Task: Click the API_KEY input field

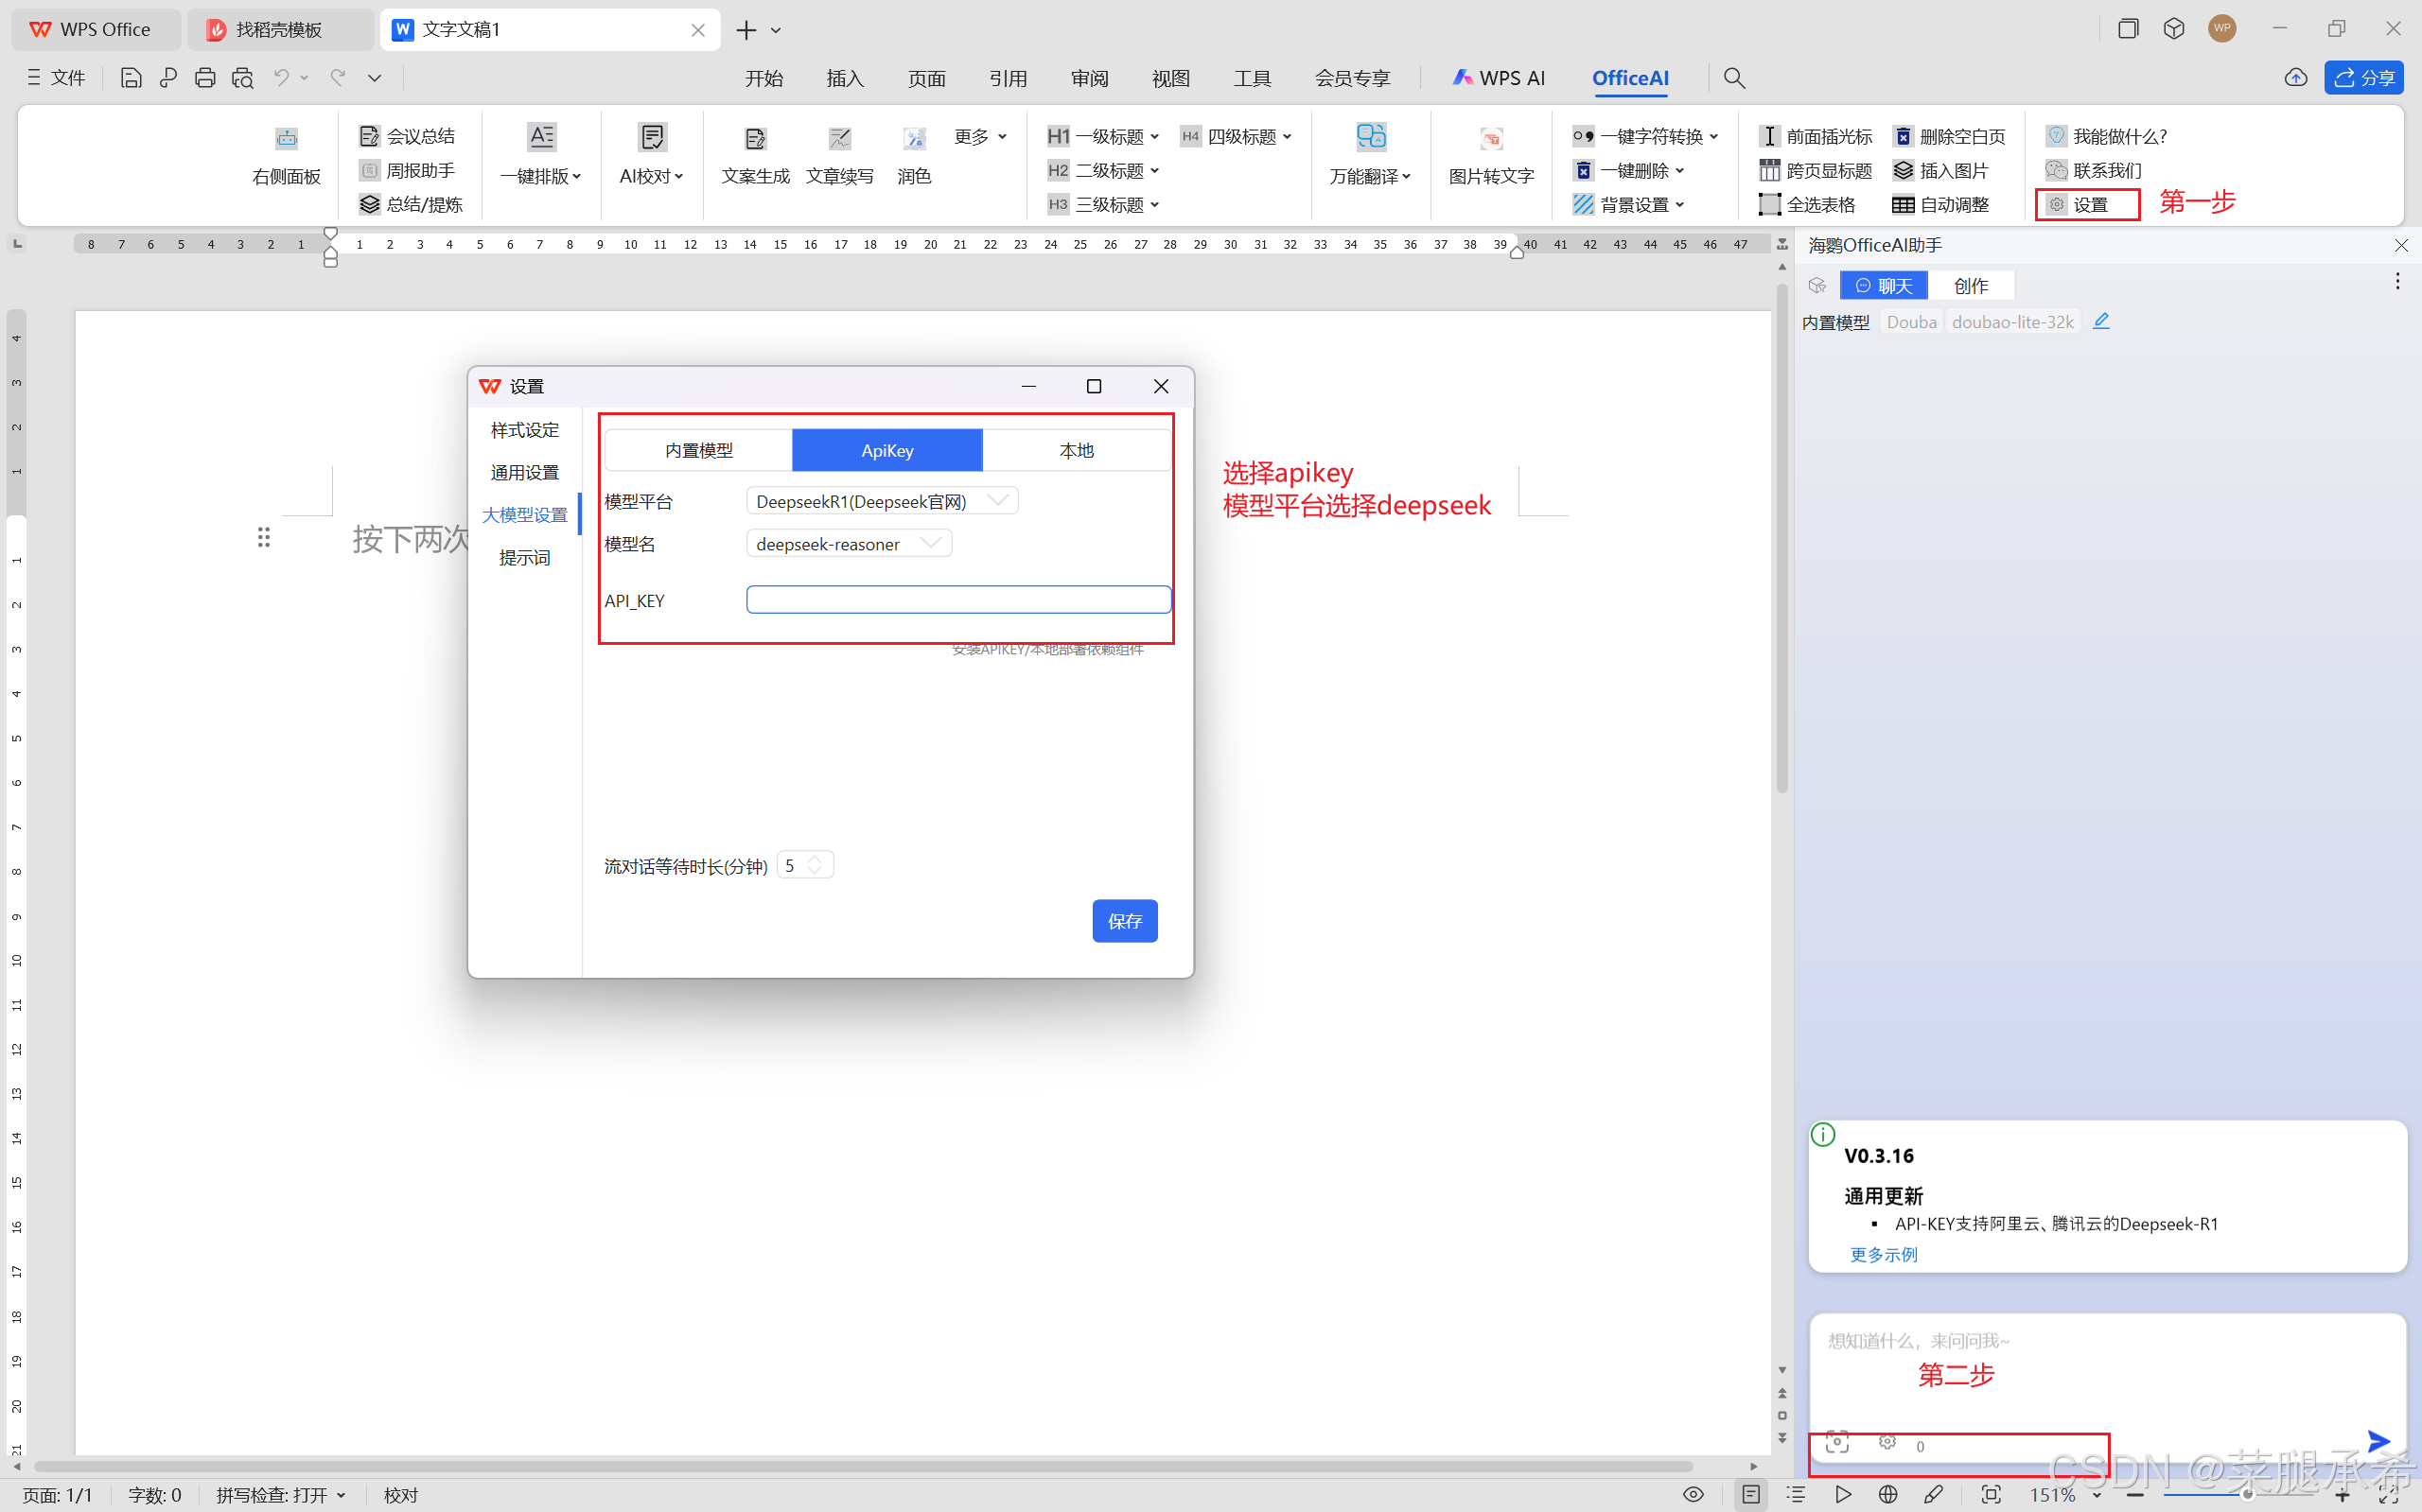Action: click(x=958, y=600)
